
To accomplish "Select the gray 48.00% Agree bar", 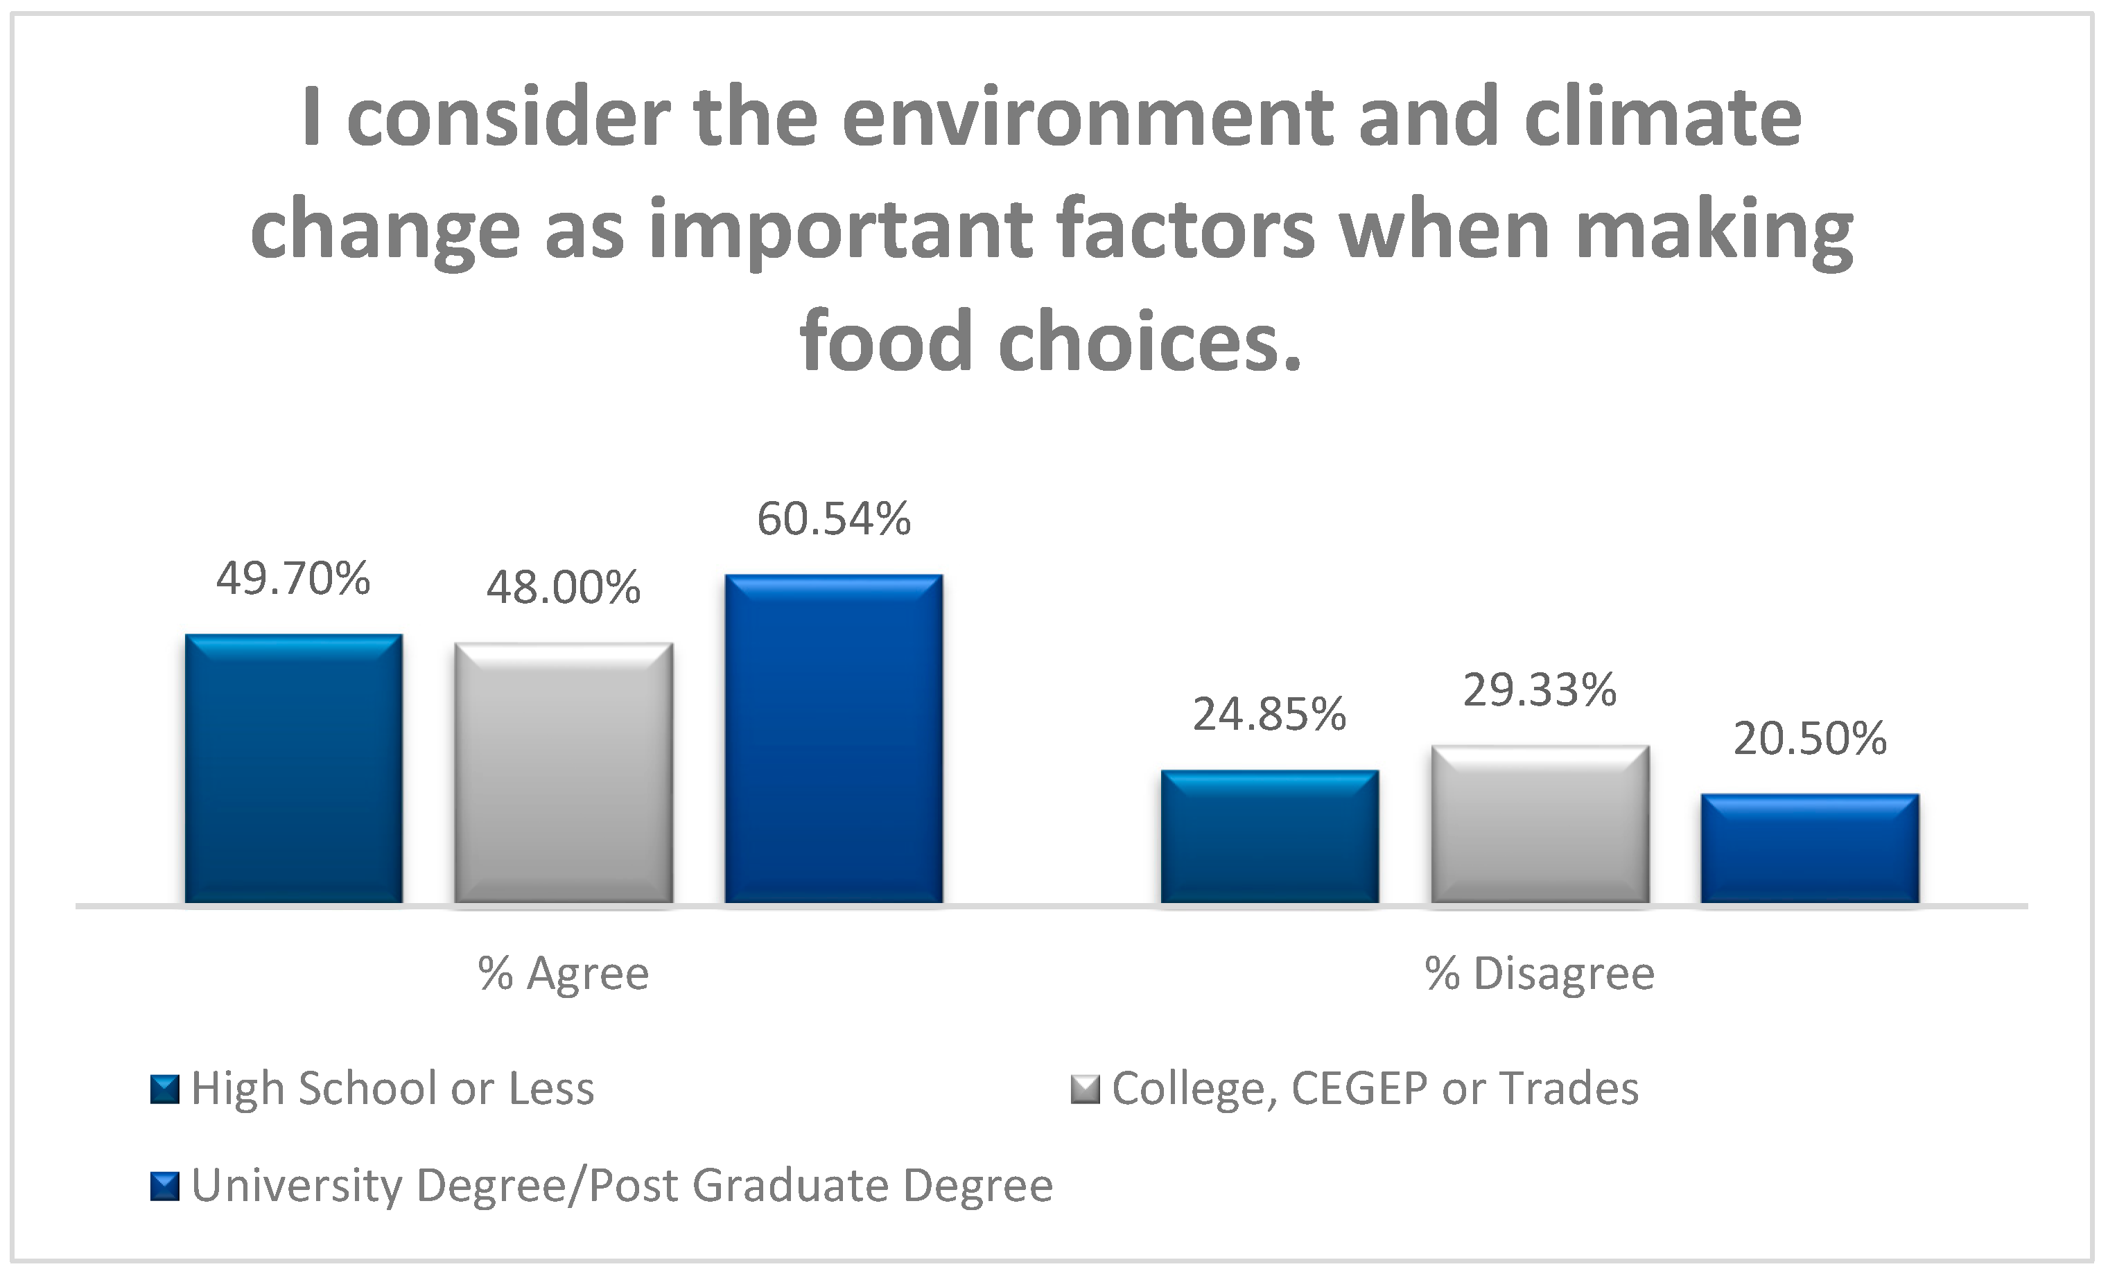I will 564,773.
